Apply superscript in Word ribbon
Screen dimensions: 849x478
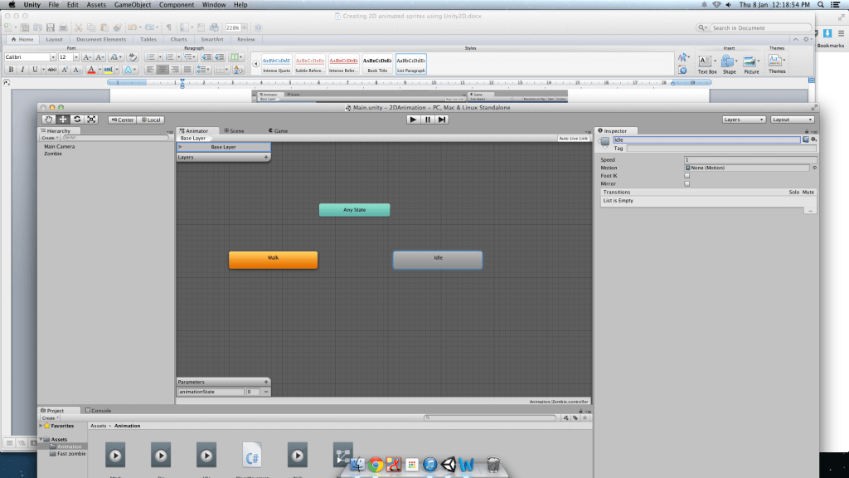[x=65, y=70]
